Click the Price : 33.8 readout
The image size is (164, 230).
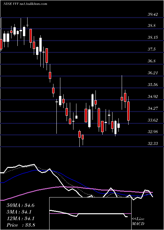[x=21, y=225]
